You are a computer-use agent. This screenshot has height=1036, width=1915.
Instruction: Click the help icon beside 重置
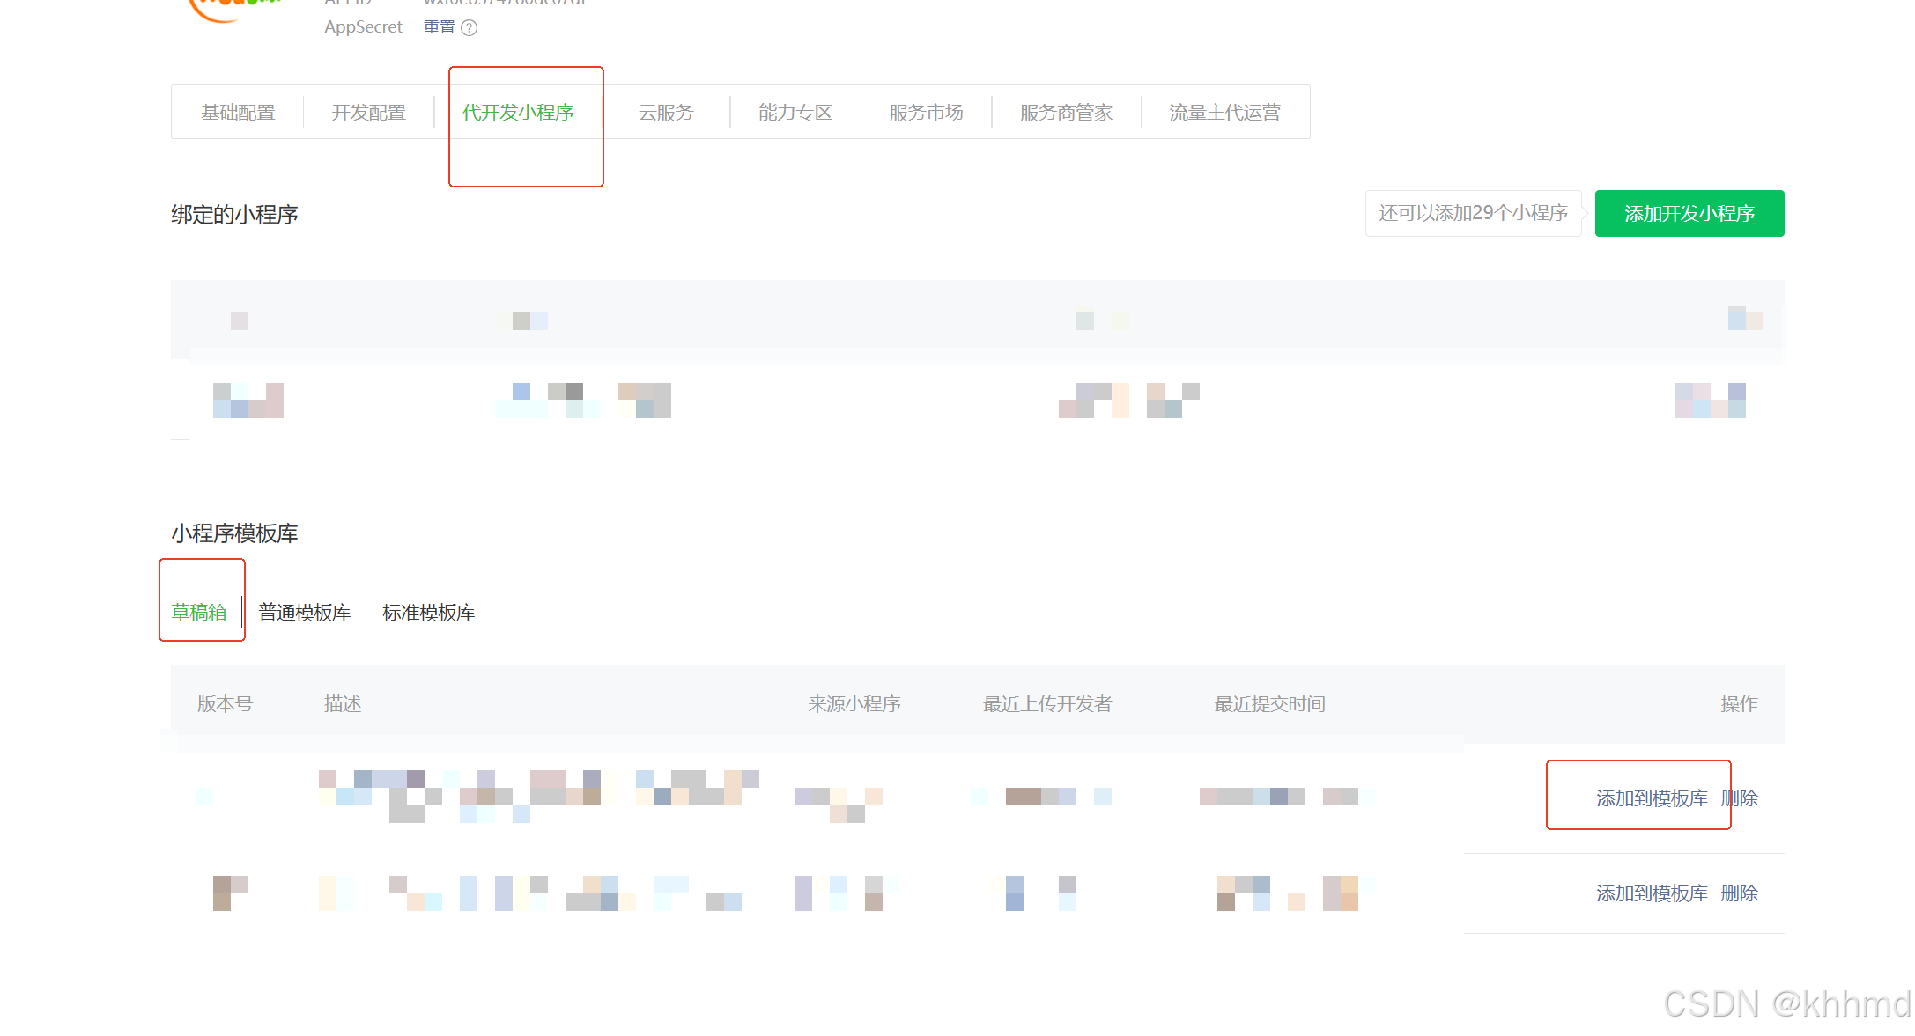(x=470, y=28)
